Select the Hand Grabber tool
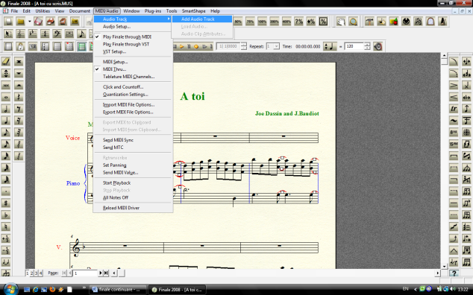 click(341, 22)
